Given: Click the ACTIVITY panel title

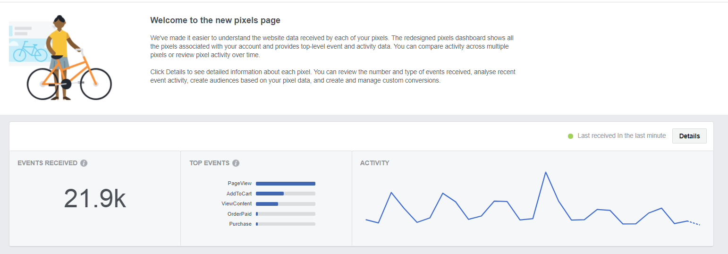Looking at the screenshot, I should (374, 163).
